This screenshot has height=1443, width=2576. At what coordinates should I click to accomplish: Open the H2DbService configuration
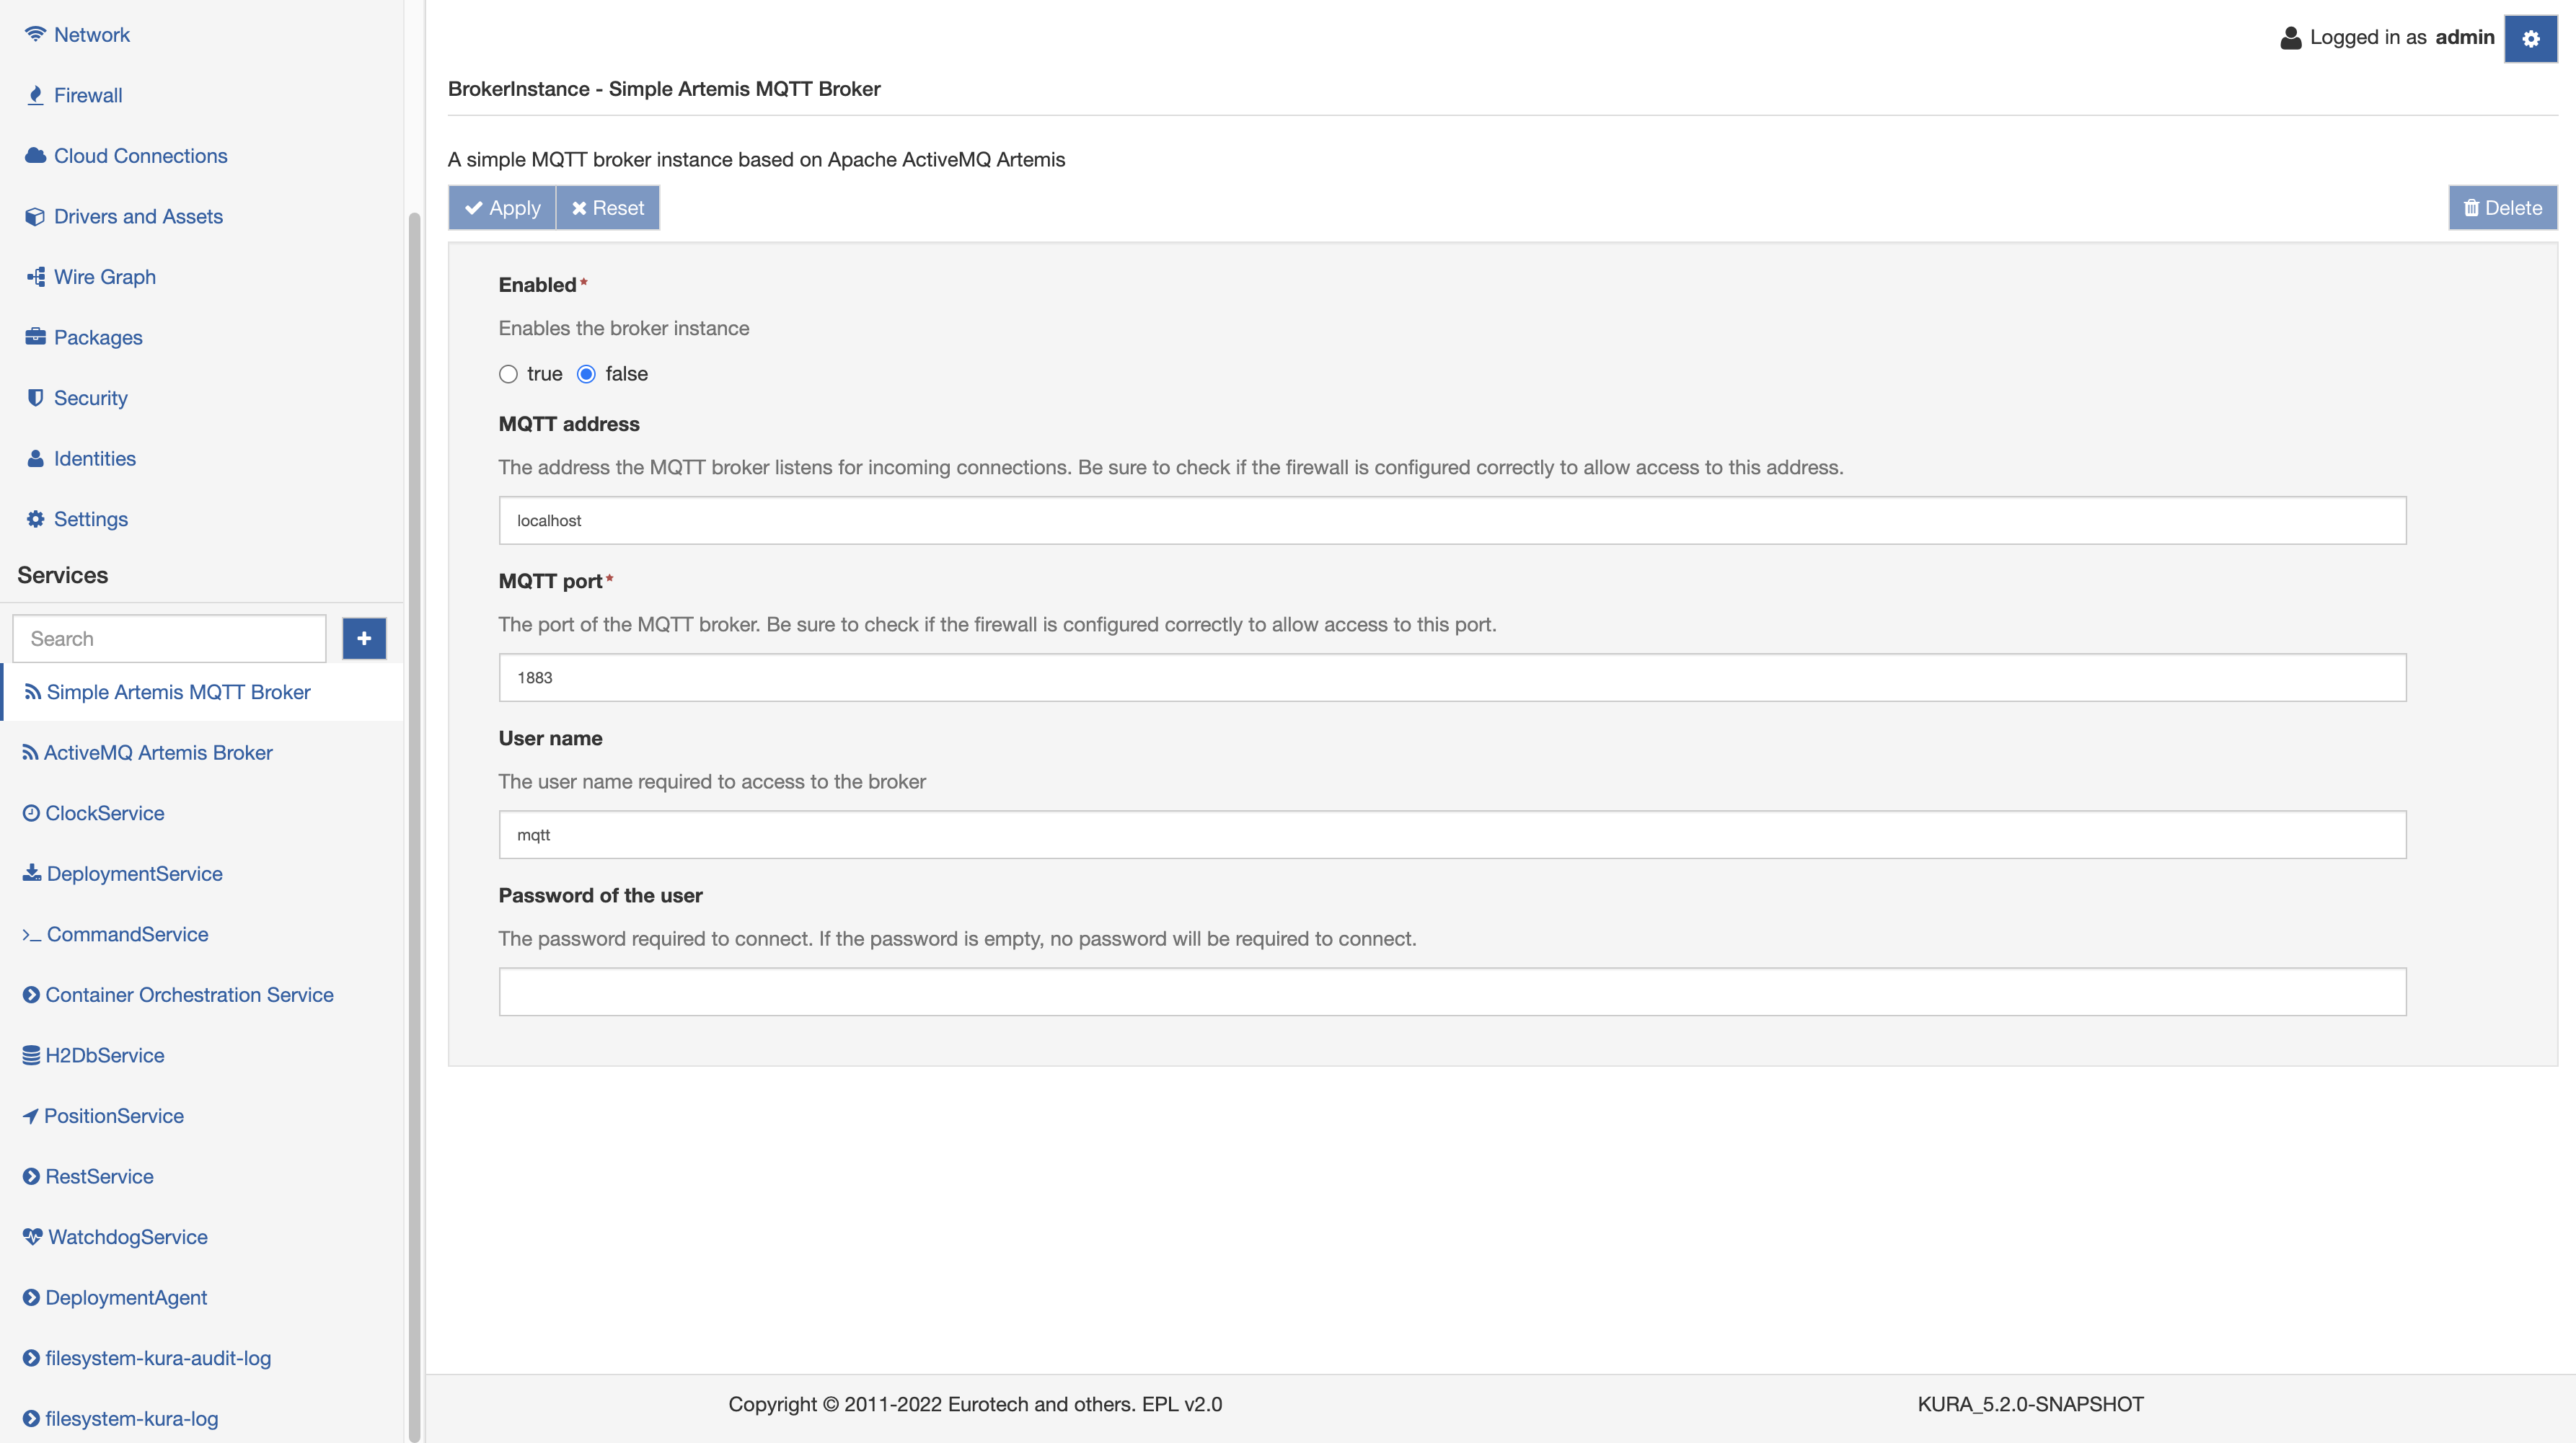[105, 1055]
